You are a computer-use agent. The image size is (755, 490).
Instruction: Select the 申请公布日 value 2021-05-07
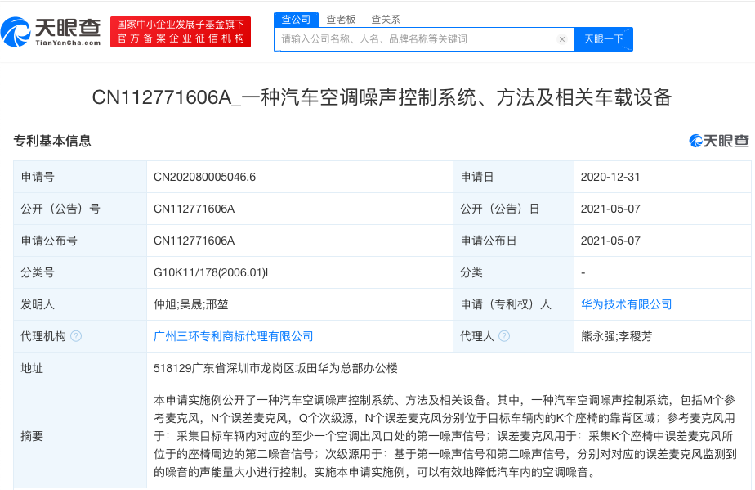[x=610, y=241]
